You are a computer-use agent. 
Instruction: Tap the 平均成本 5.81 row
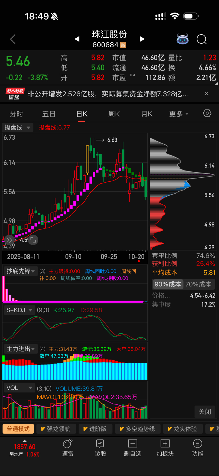[183, 273]
